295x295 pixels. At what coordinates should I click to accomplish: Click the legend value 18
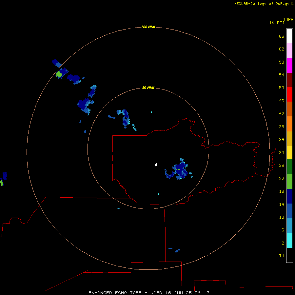[282, 191]
